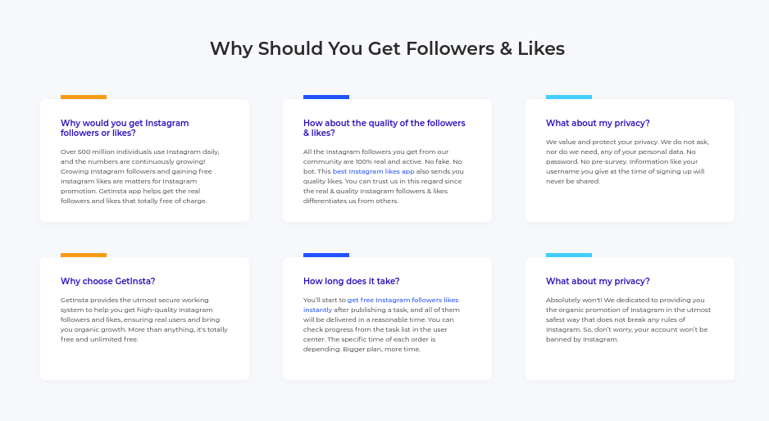Select 'How about the quality of the followers' heading
Screen dimensions: 769x421
[384, 128]
